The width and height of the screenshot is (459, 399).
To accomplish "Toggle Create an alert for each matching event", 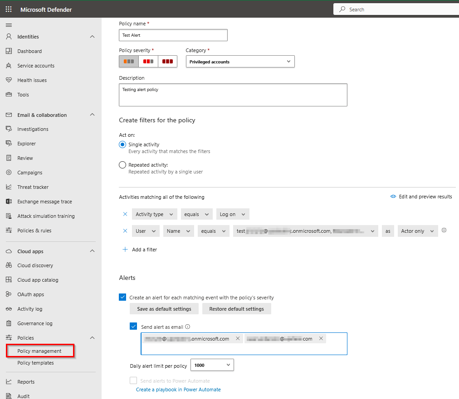I will coord(122,297).
